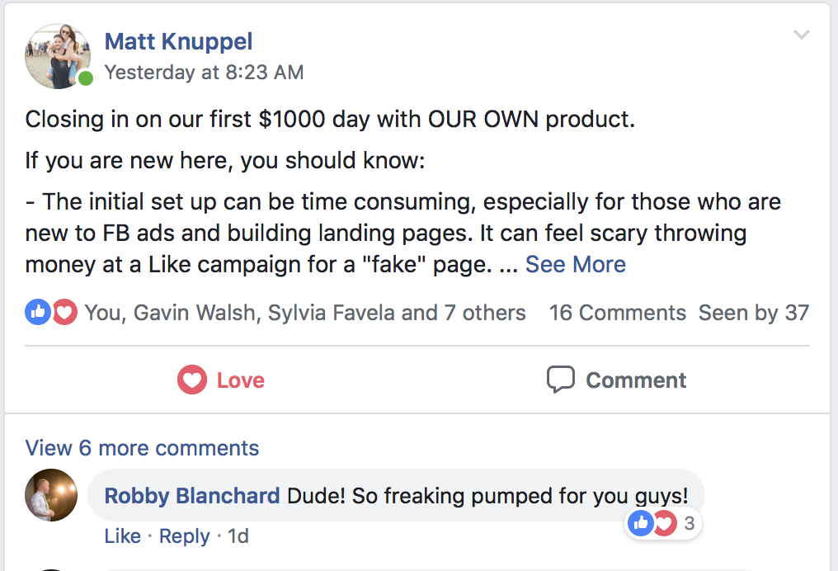Click Robby Blanchard's avatar picture

(51, 496)
